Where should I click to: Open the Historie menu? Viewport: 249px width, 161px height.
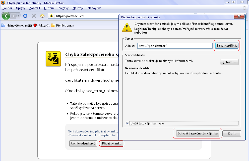coord(49,8)
